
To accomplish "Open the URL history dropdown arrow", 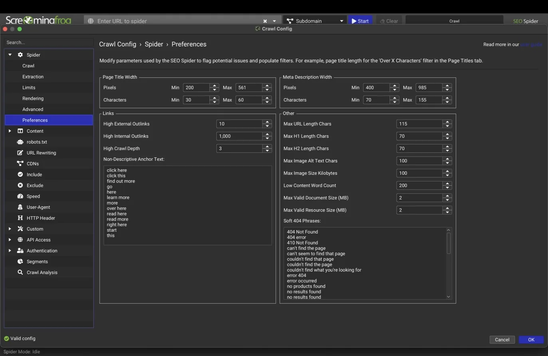I will tap(274, 21).
